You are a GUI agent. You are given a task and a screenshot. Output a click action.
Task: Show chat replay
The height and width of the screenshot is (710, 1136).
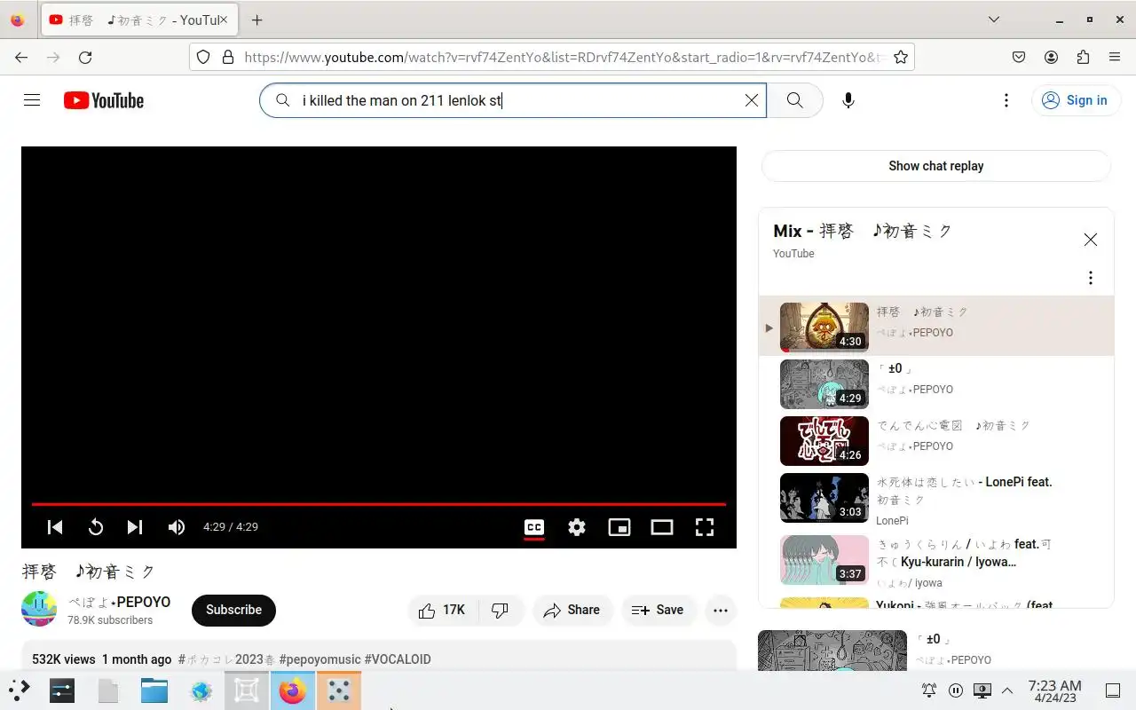(x=936, y=166)
